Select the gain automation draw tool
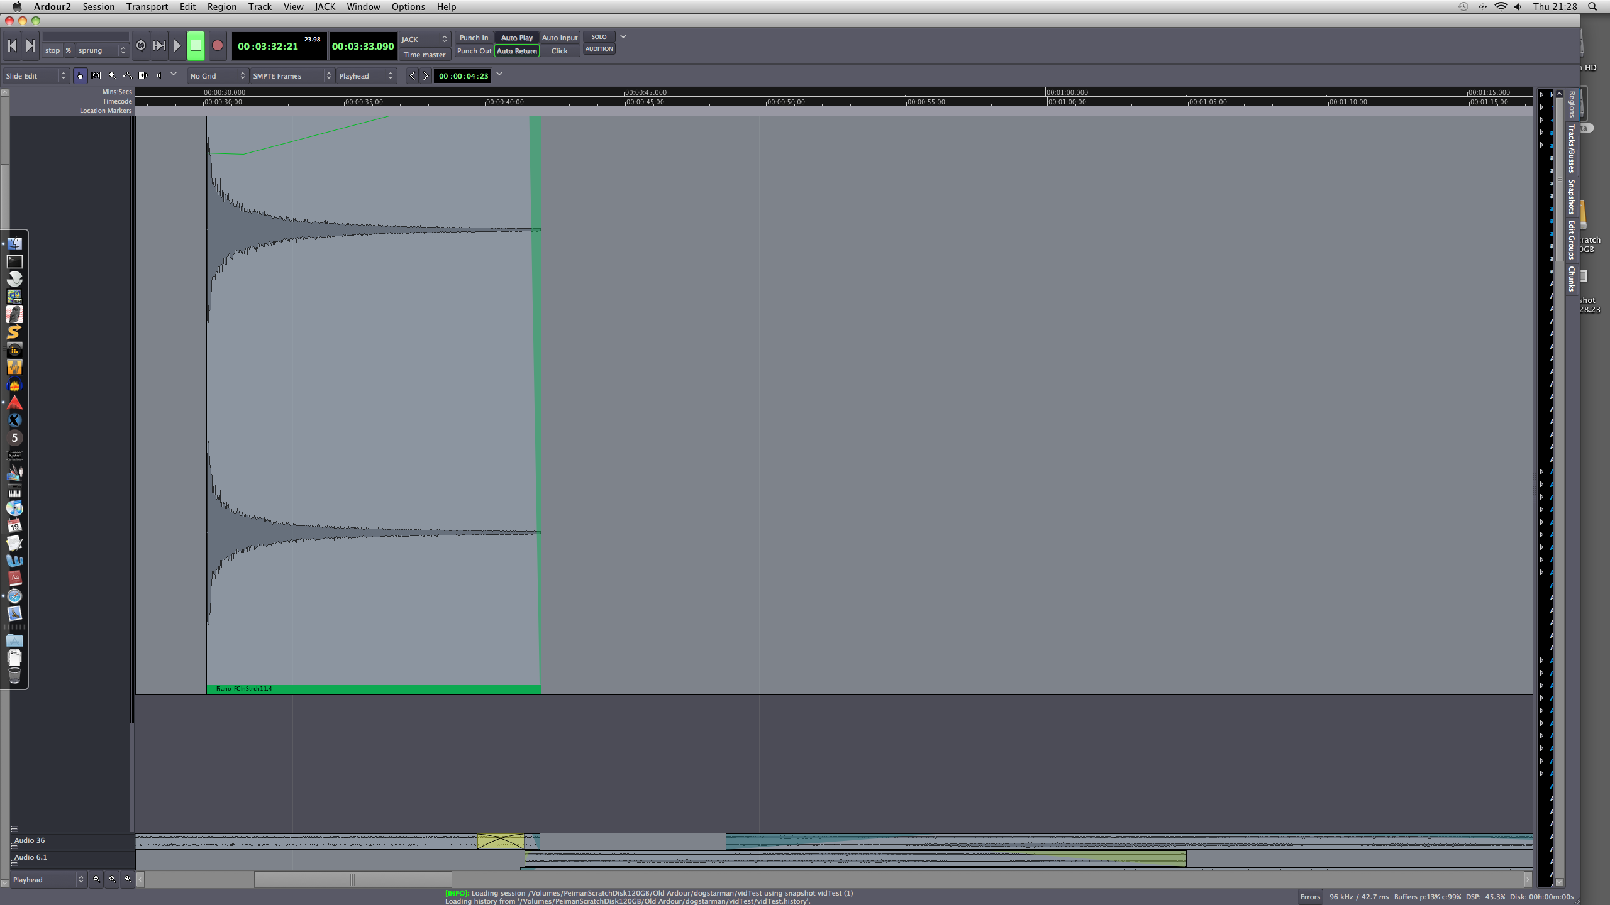 point(128,75)
